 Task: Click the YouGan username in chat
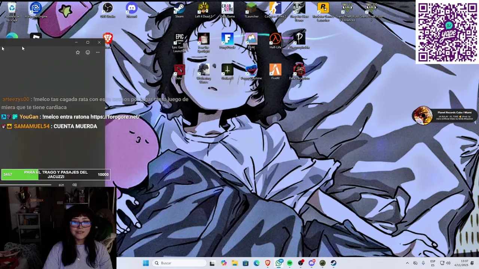point(29,117)
